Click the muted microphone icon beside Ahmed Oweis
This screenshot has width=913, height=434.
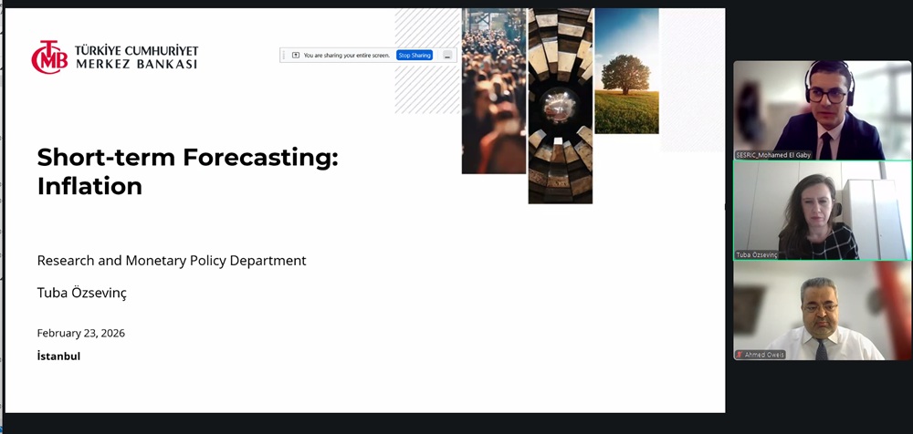tap(740, 355)
